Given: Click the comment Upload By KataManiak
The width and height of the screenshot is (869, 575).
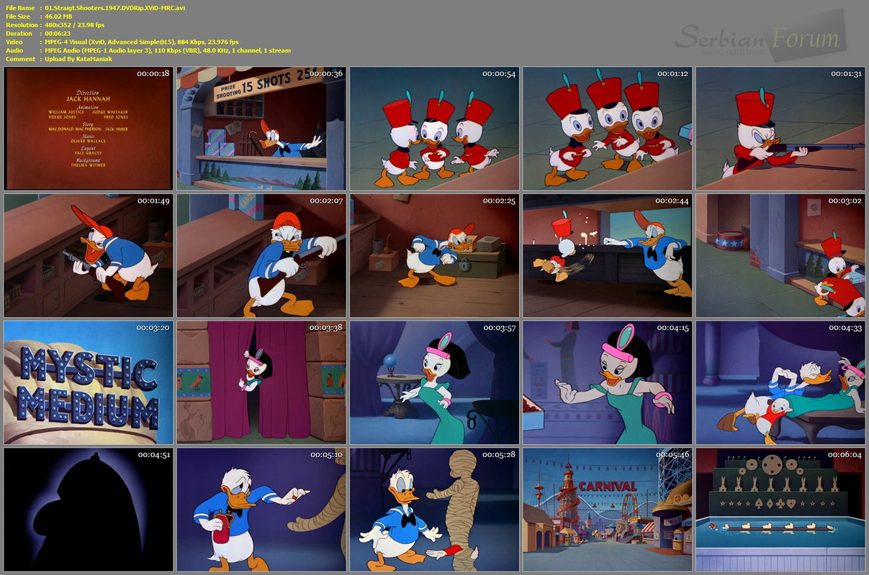Looking at the screenshot, I should (78, 59).
